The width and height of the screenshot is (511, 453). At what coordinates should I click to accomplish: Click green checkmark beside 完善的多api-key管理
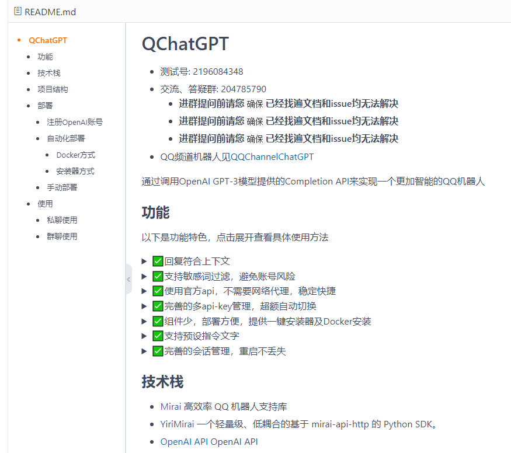pos(158,306)
